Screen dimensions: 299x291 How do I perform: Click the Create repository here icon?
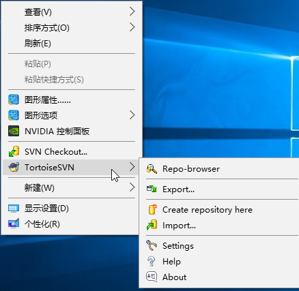[x=152, y=209]
